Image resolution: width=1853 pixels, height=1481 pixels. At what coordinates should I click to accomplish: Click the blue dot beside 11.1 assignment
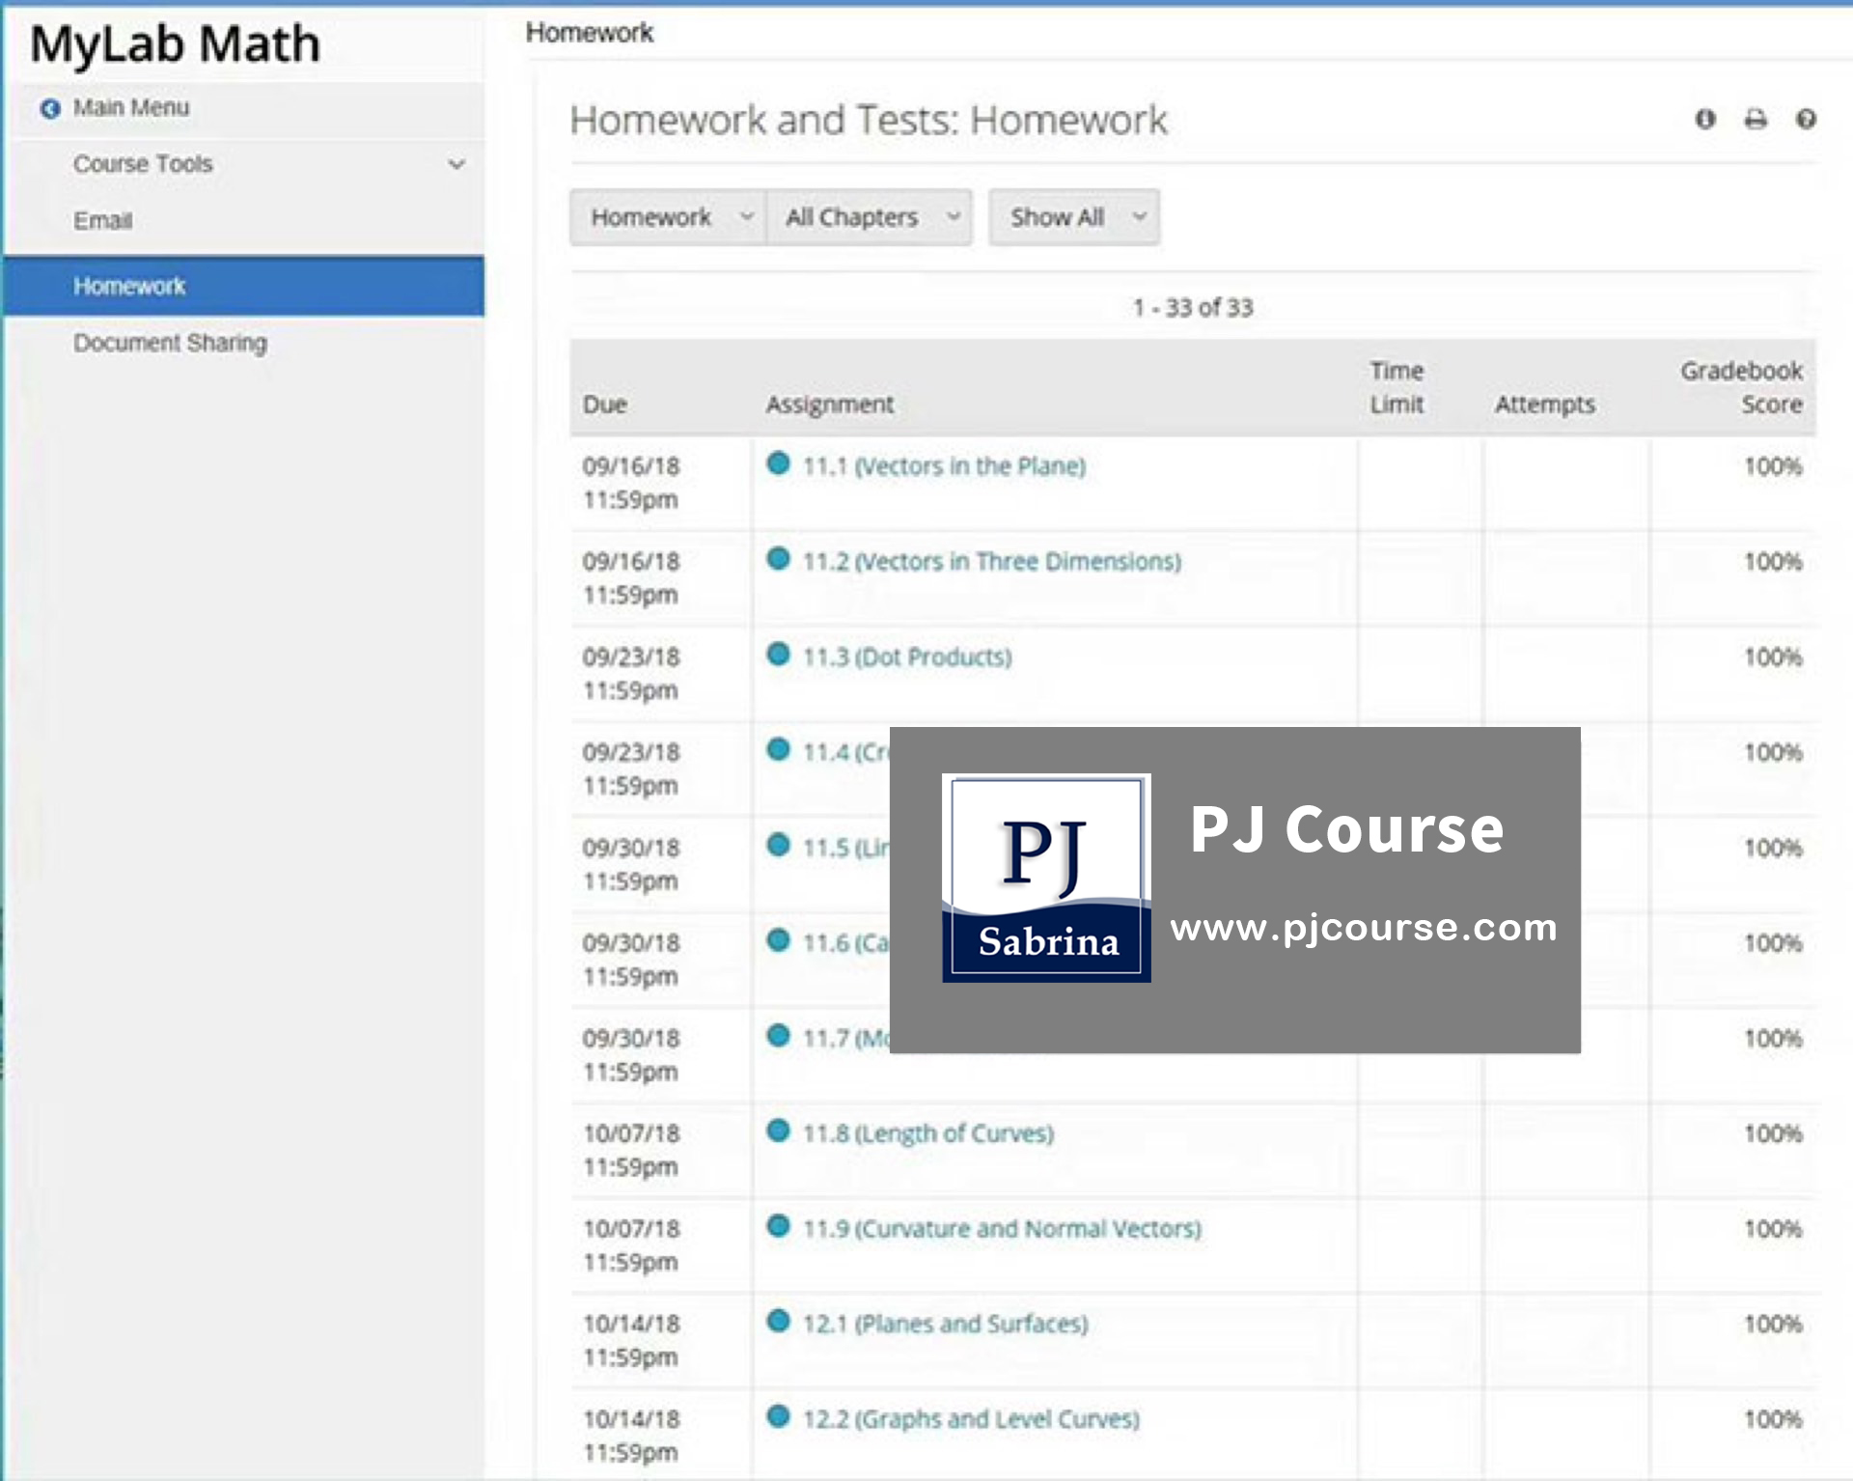(778, 463)
